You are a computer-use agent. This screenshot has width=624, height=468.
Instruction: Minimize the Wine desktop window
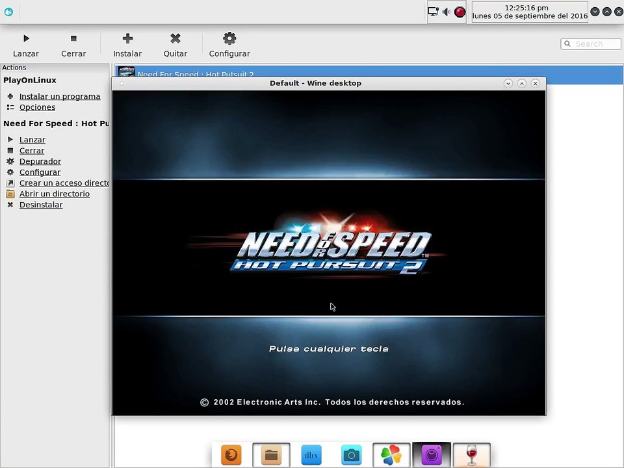508,83
